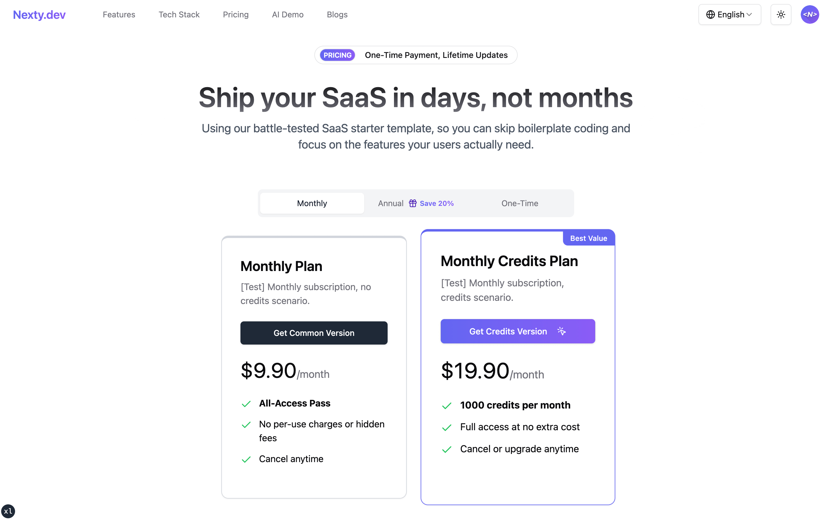832x520 pixels.
Task: Click the Nexty.dev logo
Action: coord(39,14)
